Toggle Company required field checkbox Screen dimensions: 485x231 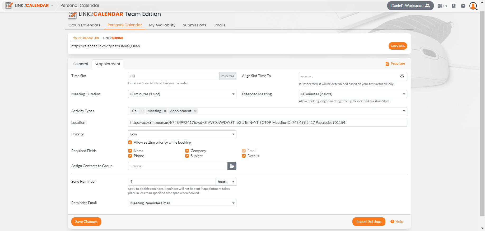tap(187, 151)
